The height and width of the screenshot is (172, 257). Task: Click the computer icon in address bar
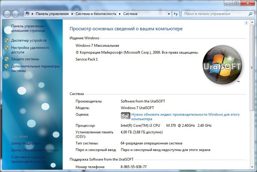(27, 14)
